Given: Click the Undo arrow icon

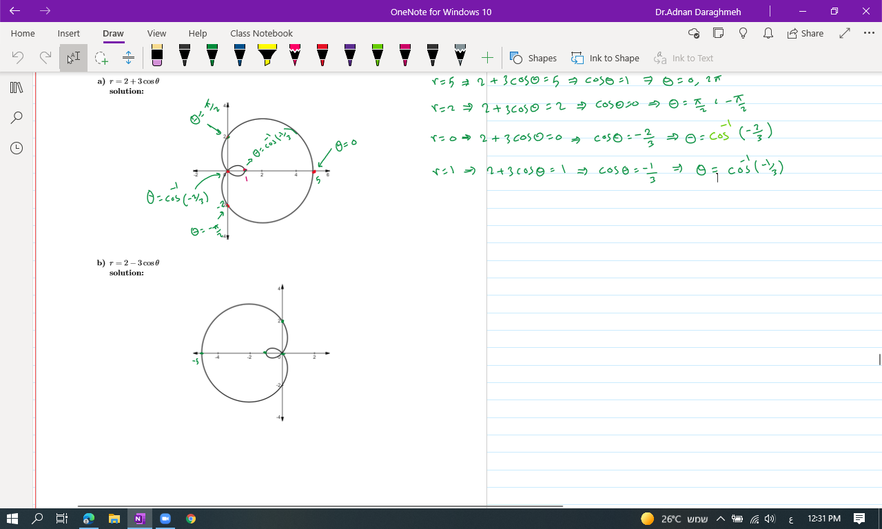Looking at the screenshot, I should click(x=18, y=58).
